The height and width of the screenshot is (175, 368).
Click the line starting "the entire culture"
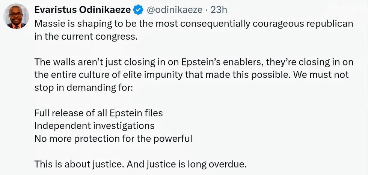tap(192, 75)
